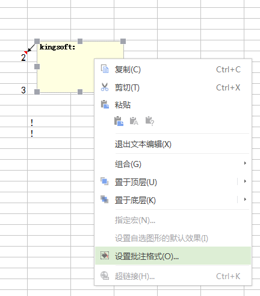Expand the 置于顶层(U) submenu arrow
Viewport: 260px width, 296px height.
pyautogui.click(x=245, y=181)
